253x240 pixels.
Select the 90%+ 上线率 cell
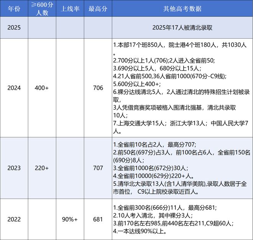(70, 219)
